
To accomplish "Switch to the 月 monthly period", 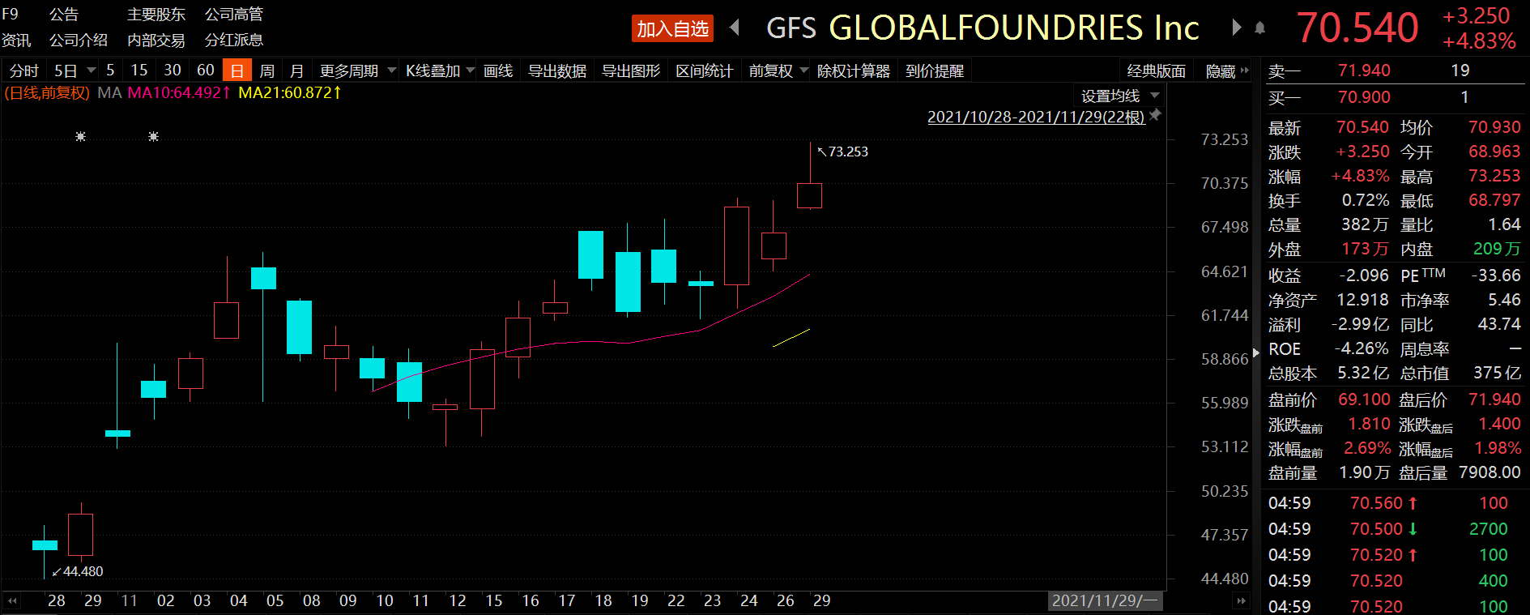I will [296, 70].
